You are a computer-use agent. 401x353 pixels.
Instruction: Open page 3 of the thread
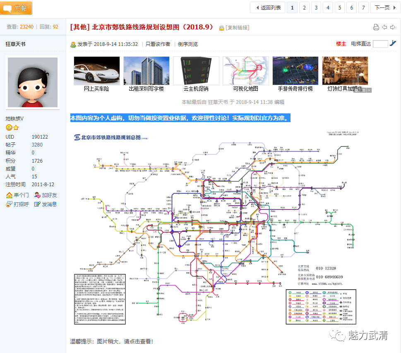click(316, 8)
